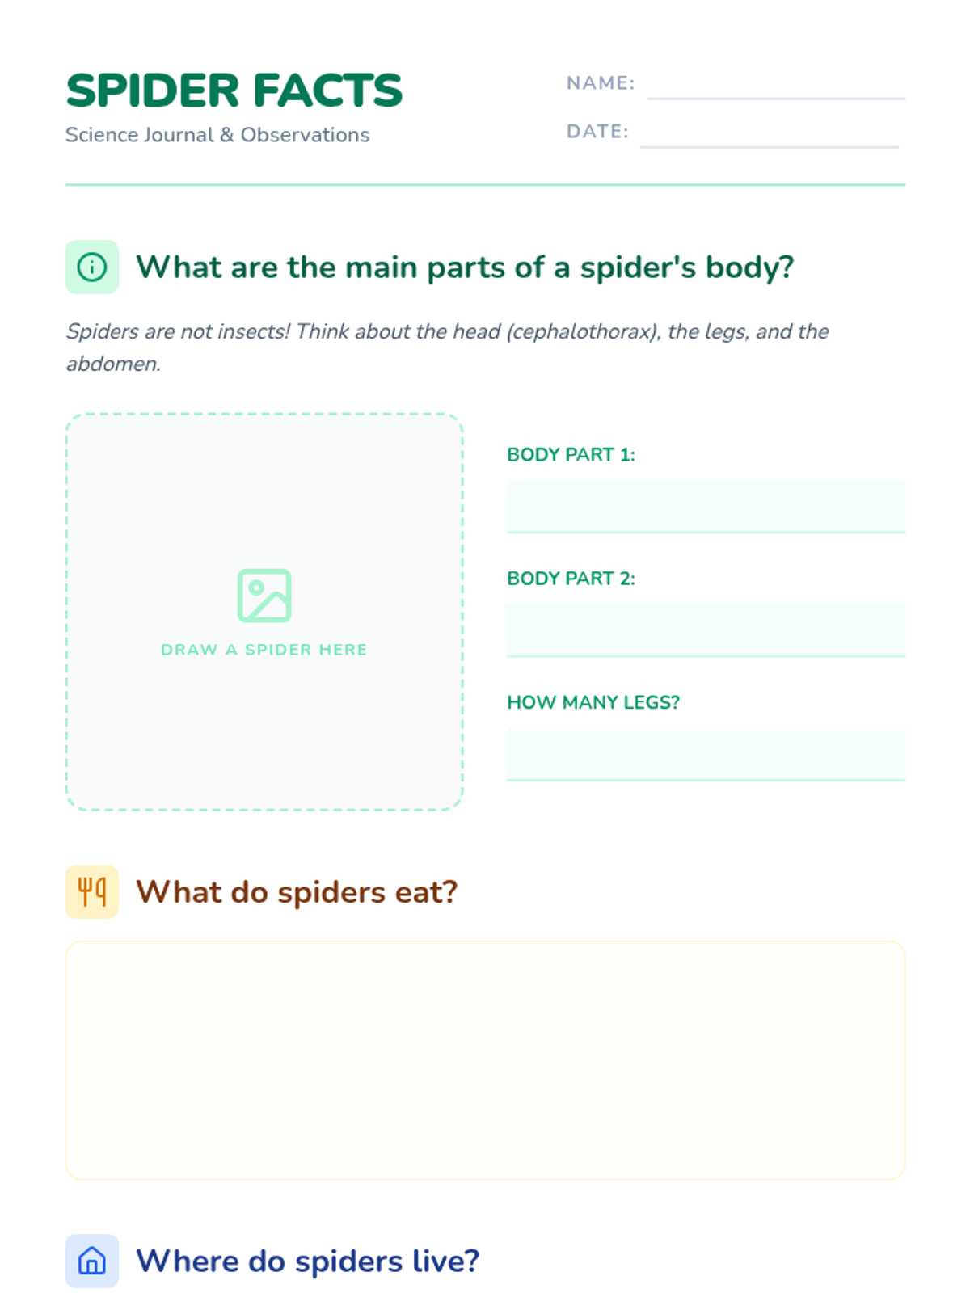Click the Where do spiders live heading
This screenshot has height=1293, width=970.
(x=307, y=1261)
